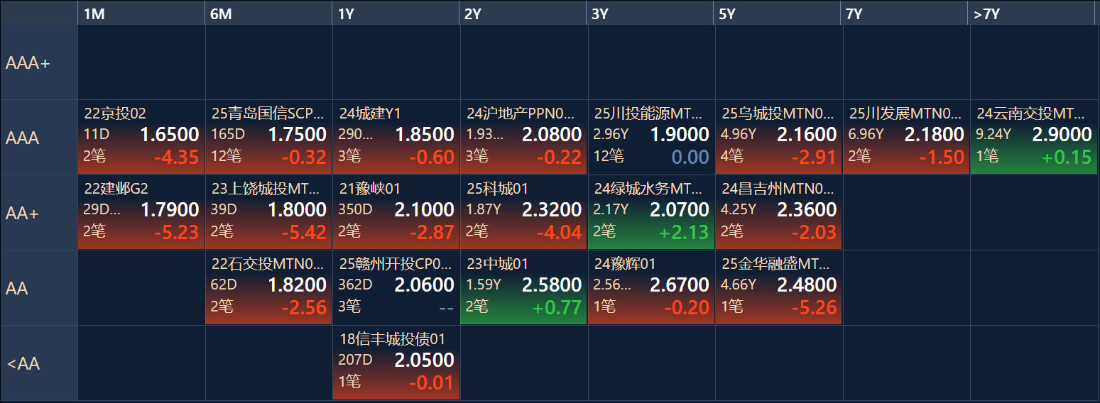Click the green 24云南交投MTN cell

pyautogui.click(x=1033, y=137)
